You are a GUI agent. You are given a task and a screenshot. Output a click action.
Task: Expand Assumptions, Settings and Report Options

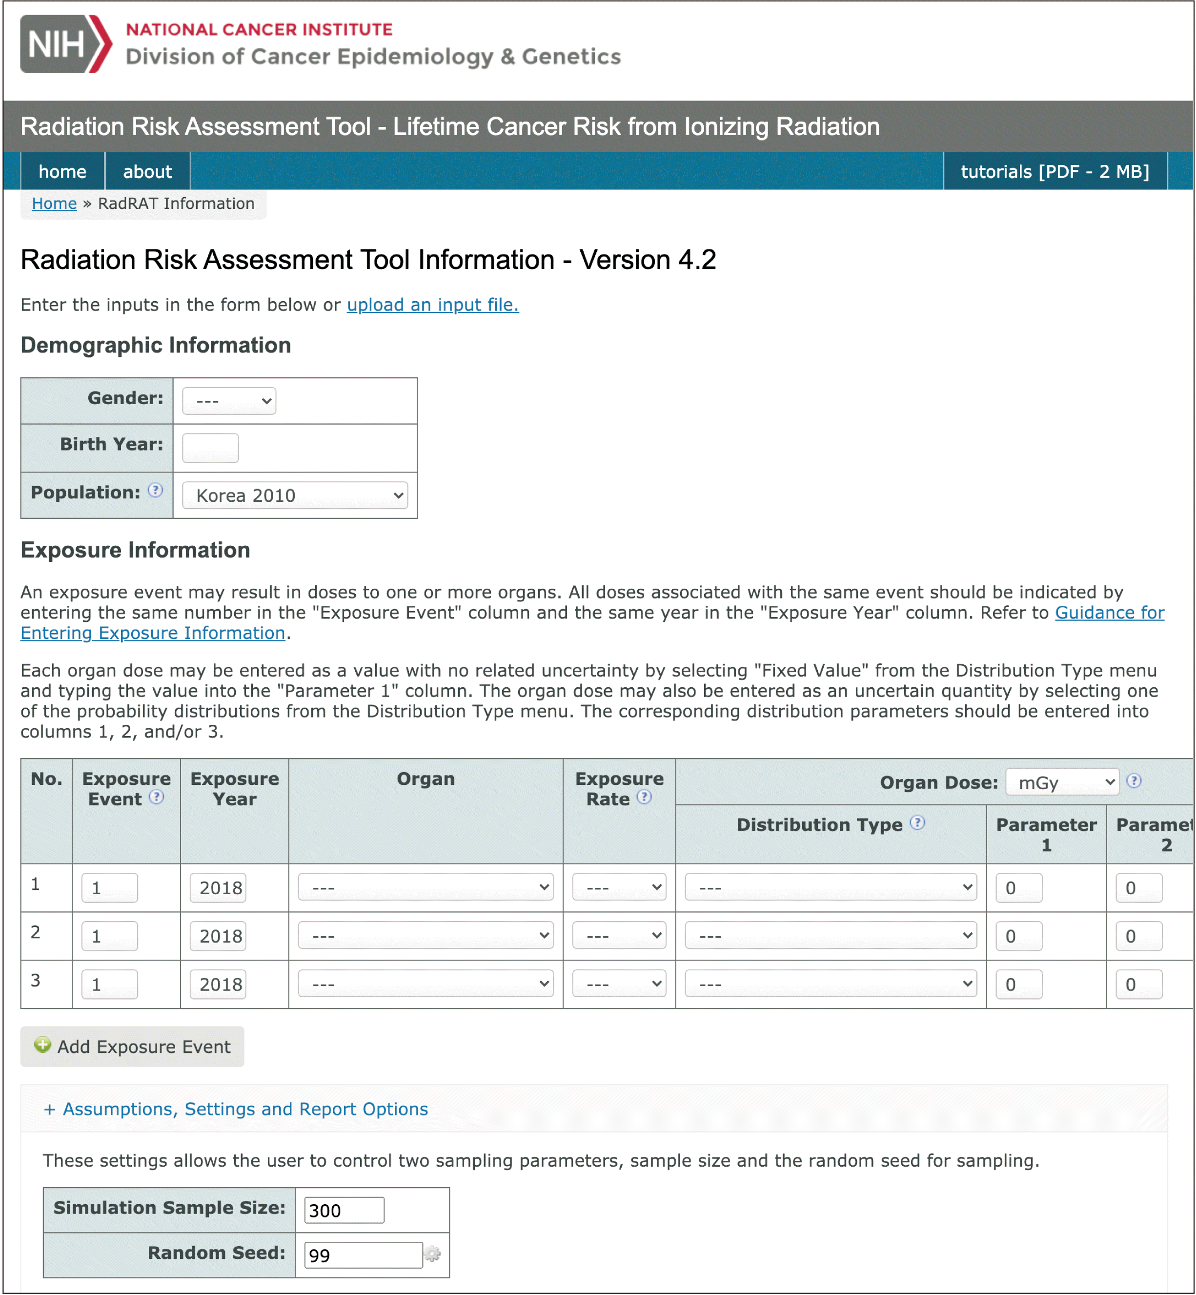click(236, 1109)
